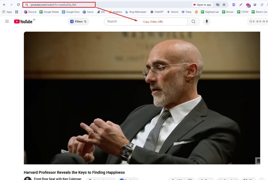Open the Canva bookmark
Screen dimensions: 268x180
(x=88, y=12)
